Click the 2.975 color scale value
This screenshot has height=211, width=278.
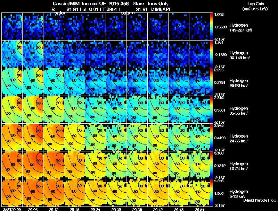coord(219,125)
